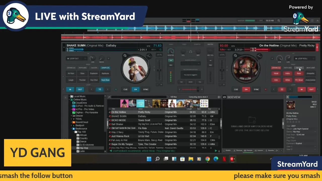The width and height of the screenshot is (322, 181).
Task: Open browser list options icon
Action: [219, 97]
